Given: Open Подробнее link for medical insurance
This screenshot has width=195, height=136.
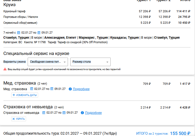Looking at the screenshot, I should coord(81,89).
